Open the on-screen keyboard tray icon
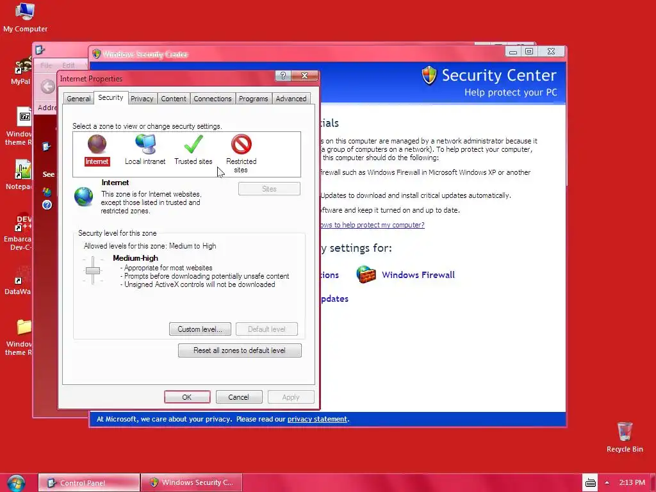Screen dimensions: 656x492 coord(590,483)
